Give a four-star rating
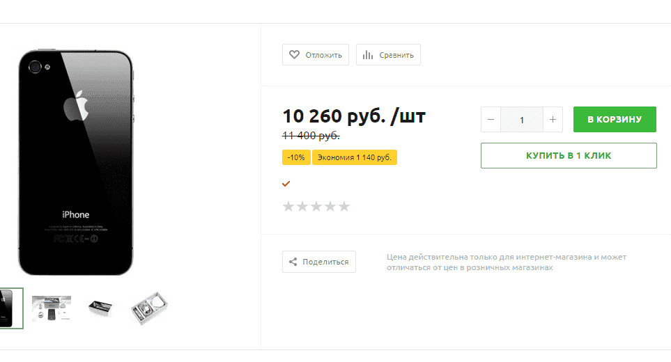The image size is (671, 362). point(330,207)
